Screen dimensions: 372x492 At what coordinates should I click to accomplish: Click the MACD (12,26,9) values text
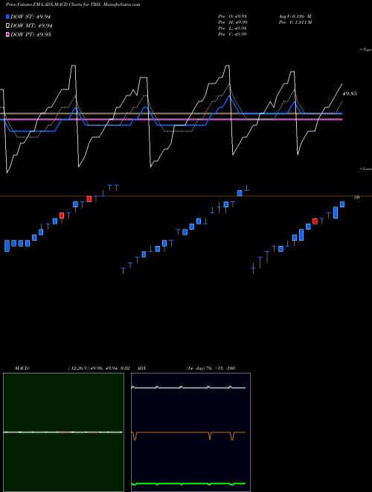pyautogui.click(x=99, y=368)
